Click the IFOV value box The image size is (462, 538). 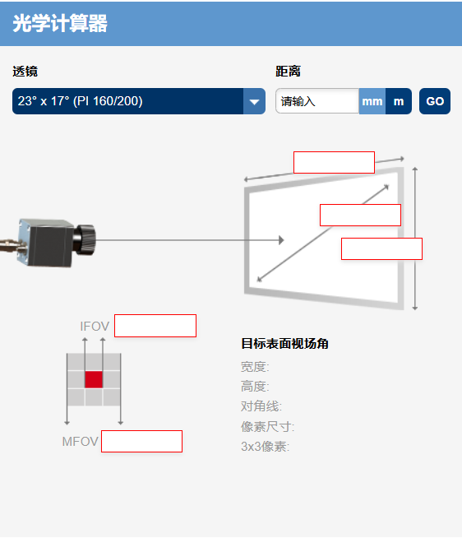point(155,326)
